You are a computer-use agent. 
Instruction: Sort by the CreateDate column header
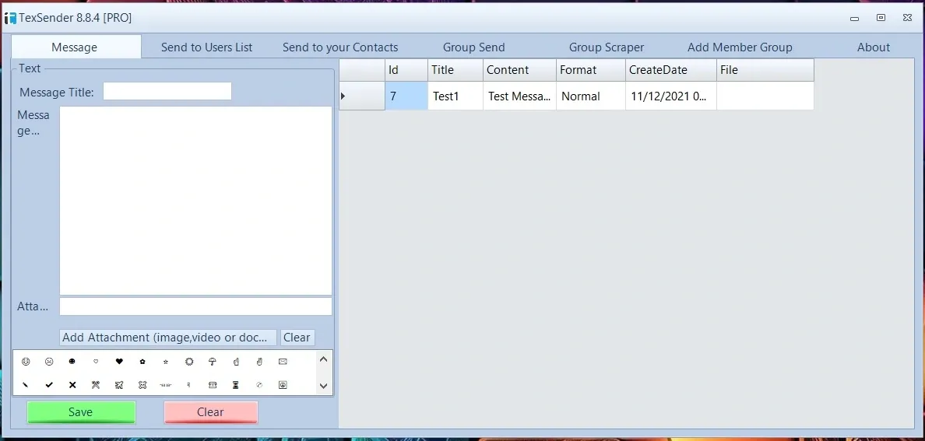click(x=671, y=70)
